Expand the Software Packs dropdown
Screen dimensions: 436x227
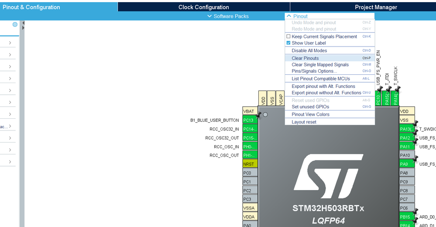pos(228,16)
